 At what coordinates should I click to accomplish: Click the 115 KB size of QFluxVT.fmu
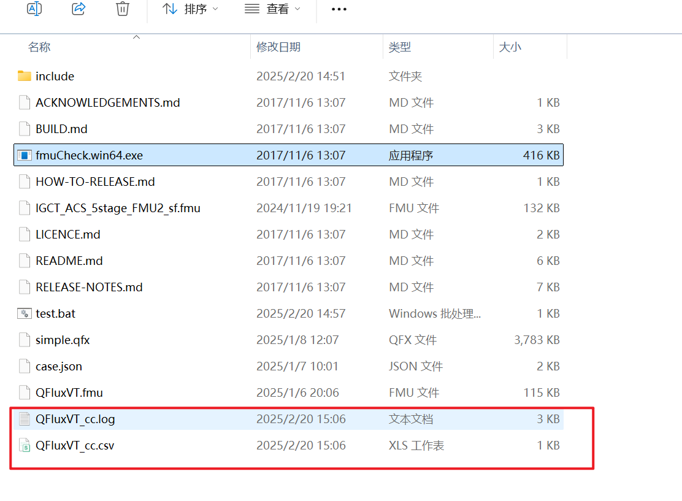[x=542, y=392]
